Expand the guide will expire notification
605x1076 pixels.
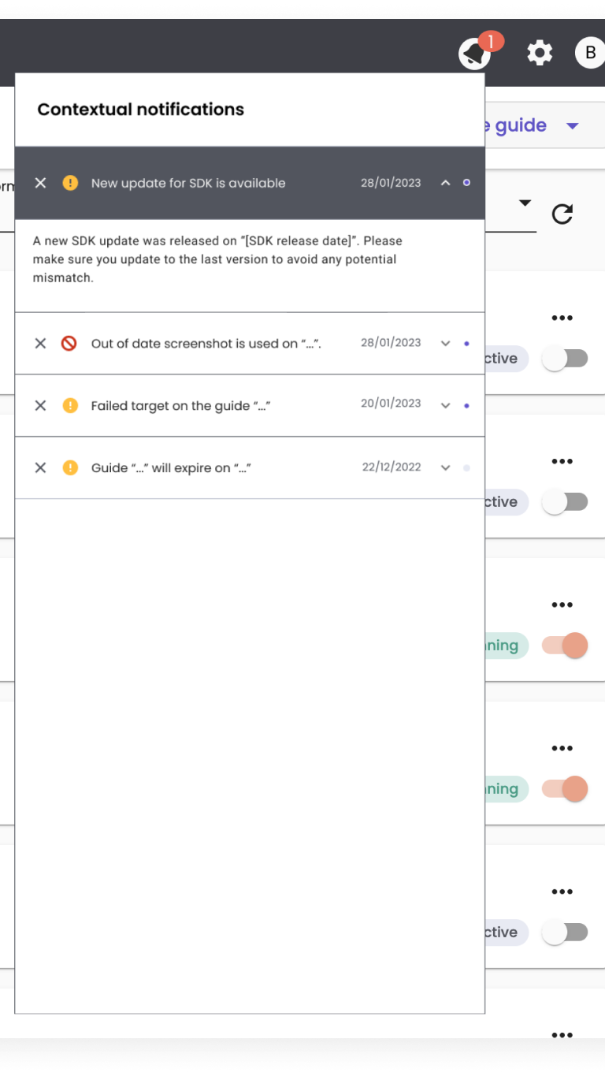[x=445, y=467]
